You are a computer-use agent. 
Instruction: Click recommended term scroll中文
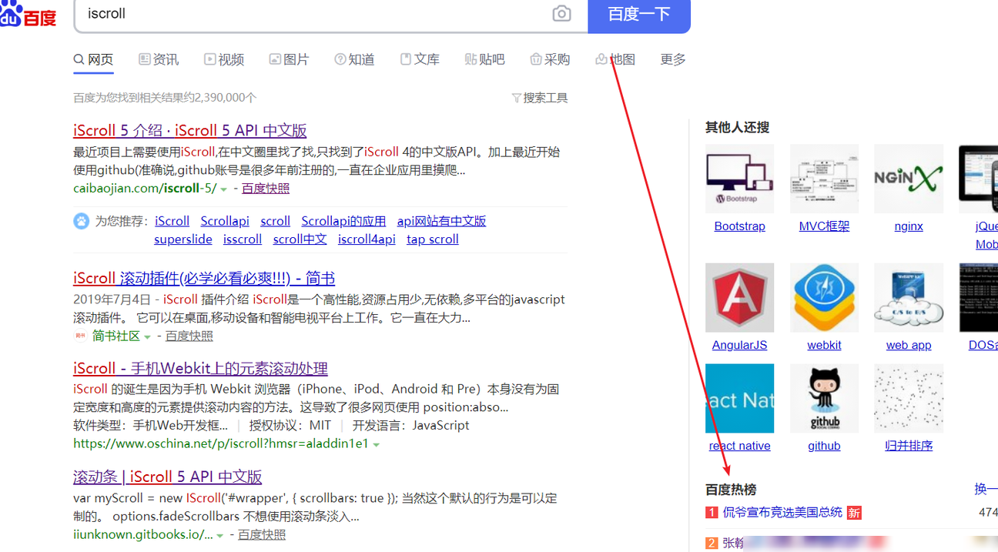coord(300,239)
